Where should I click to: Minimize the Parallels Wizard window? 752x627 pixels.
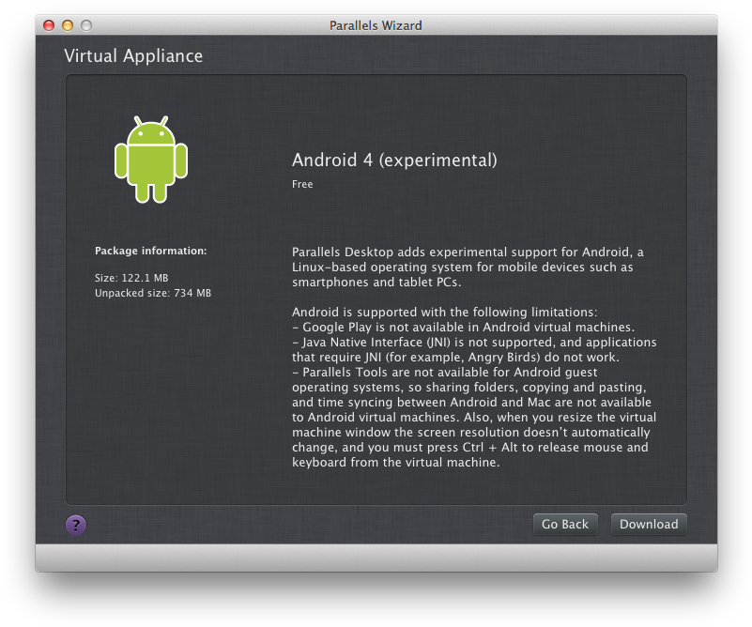(68, 25)
